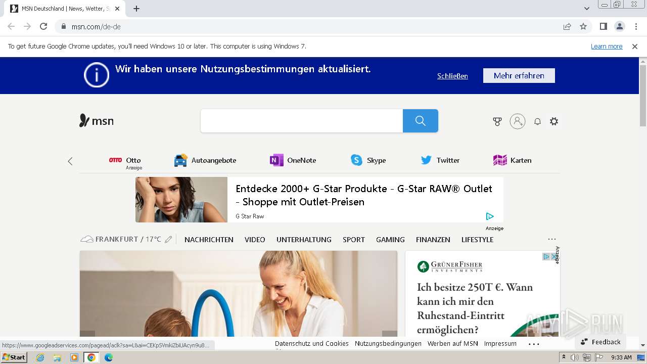This screenshot has width=647, height=364.
Task: Click the sign-in person icon
Action: 518,121
